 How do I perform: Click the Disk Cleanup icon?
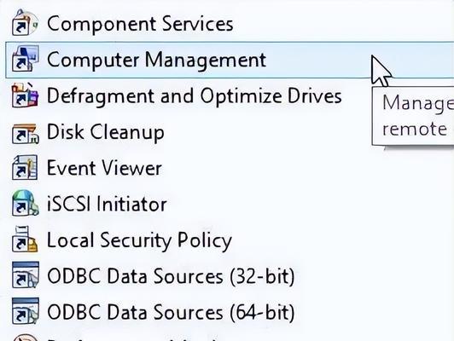pyautogui.click(x=25, y=133)
